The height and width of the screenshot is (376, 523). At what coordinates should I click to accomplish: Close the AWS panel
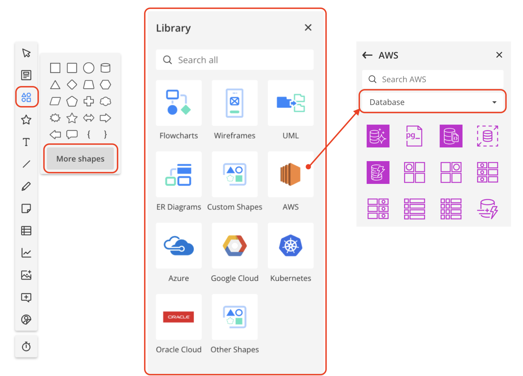tap(499, 55)
